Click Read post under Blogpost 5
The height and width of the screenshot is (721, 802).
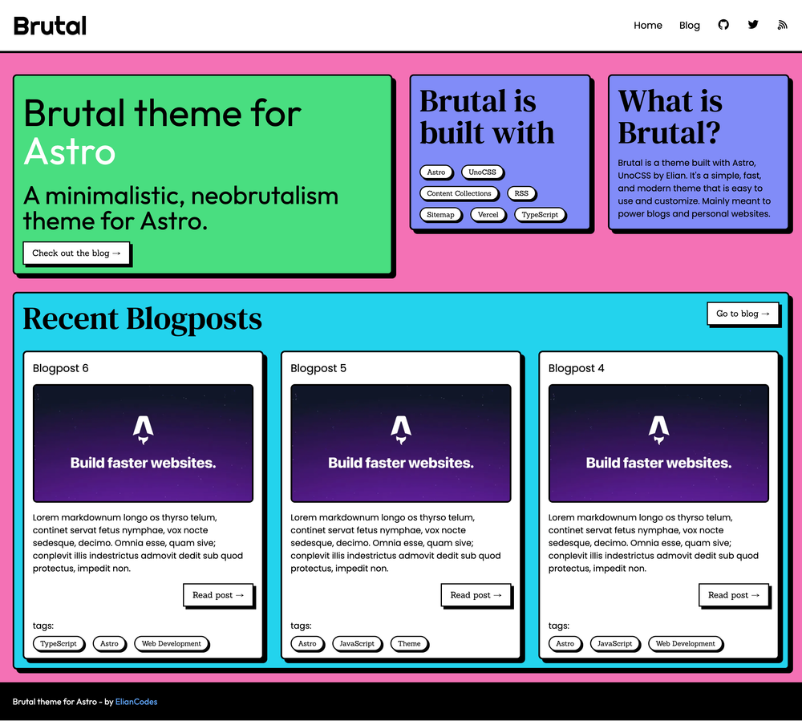pyautogui.click(x=476, y=595)
